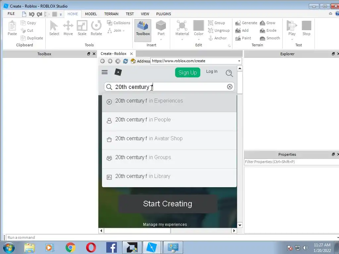Switch to the TERRAIN ribbon tab
The image size is (339, 254).
coord(111,14)
